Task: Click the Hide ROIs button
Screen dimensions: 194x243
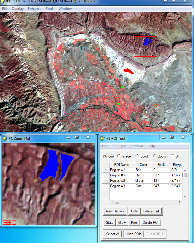Action: [x=134, y=234]
